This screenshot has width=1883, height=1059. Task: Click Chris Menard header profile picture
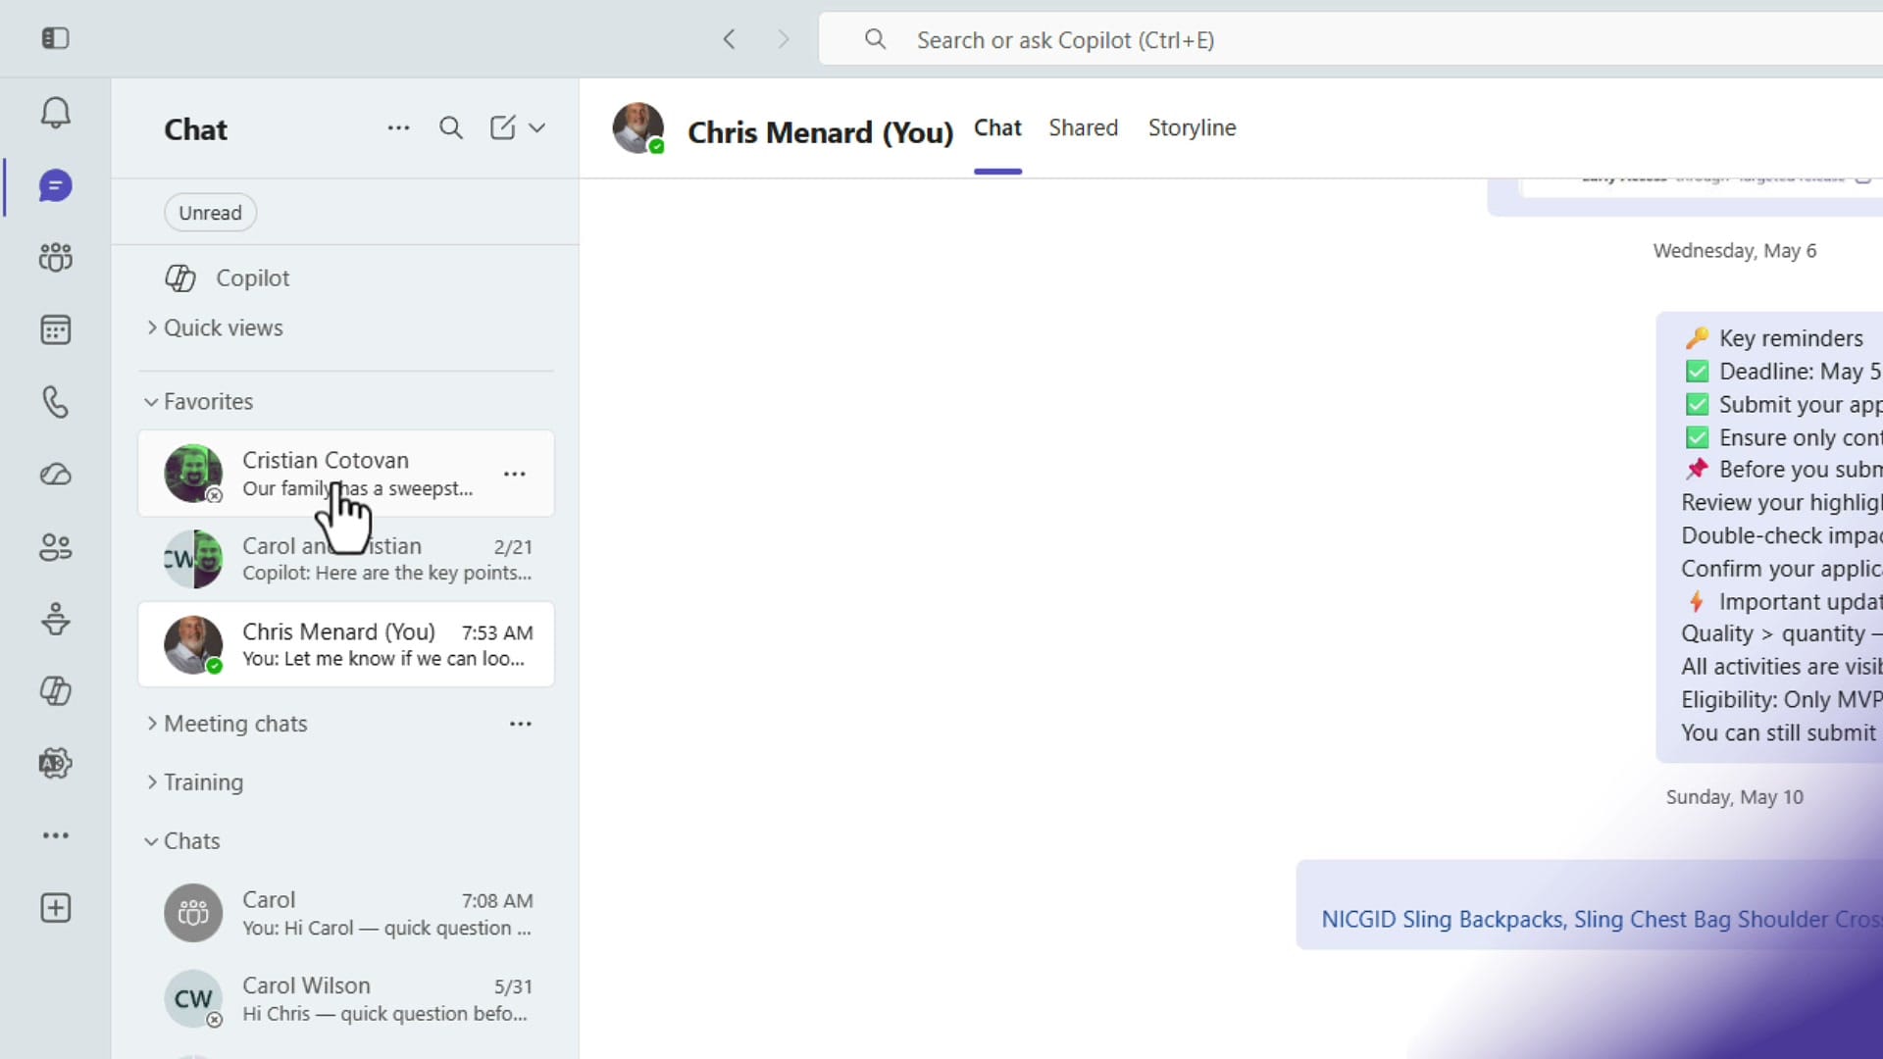pyautogui.click(x=638, y=128)
